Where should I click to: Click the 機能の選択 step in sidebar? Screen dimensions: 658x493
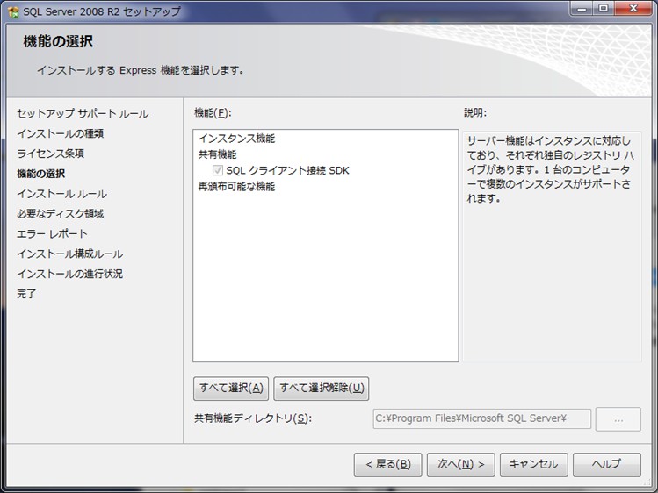point(40,174)
